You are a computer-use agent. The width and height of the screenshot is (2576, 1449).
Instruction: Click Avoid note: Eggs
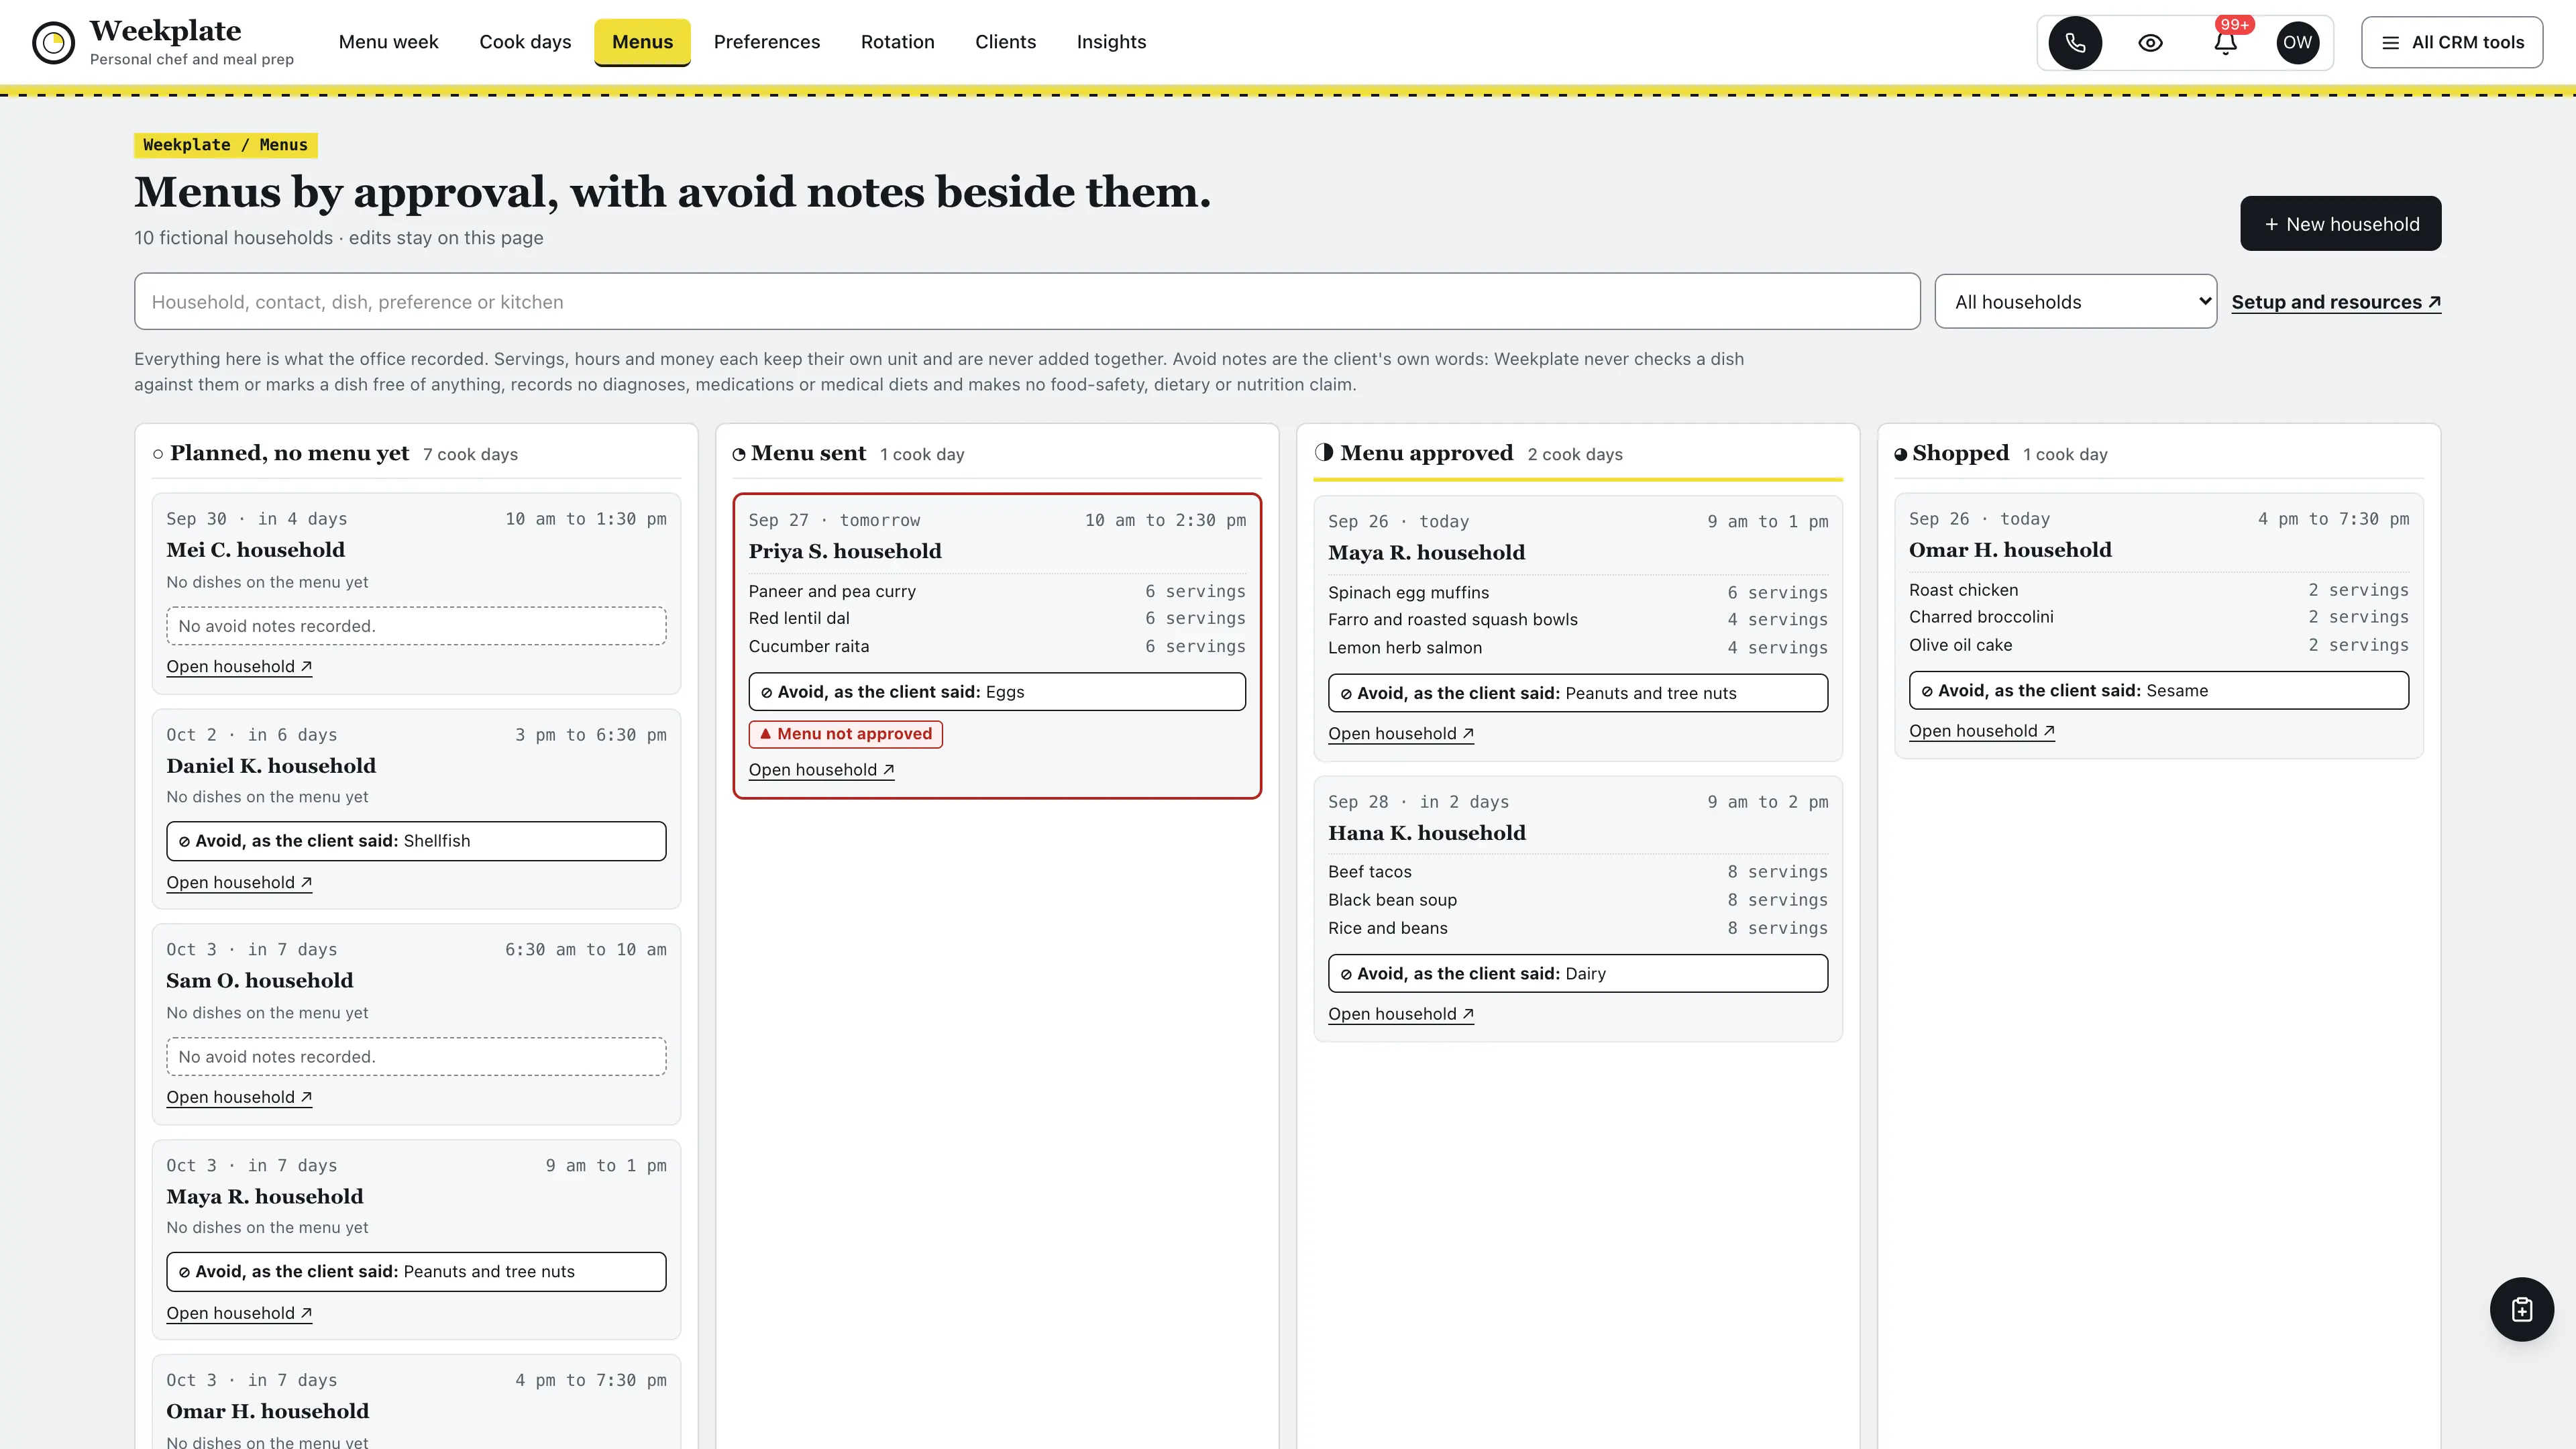click(997, 692)
